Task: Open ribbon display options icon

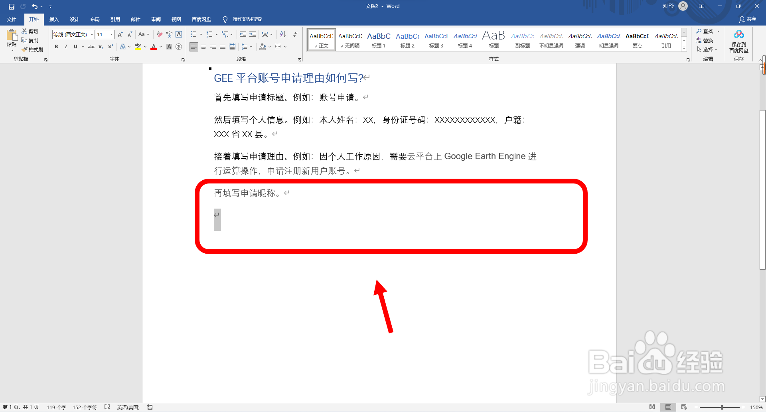Action: tap(701, 6)
